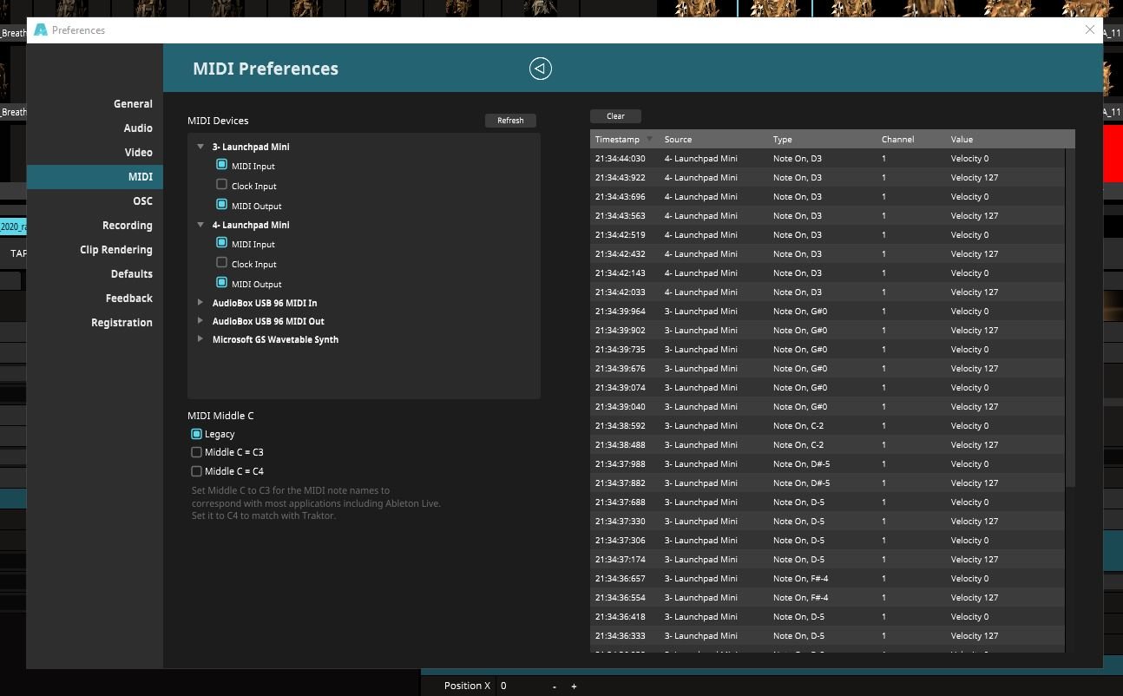
Task: Click the back arrow icon in the header
Action: point(540,69)
